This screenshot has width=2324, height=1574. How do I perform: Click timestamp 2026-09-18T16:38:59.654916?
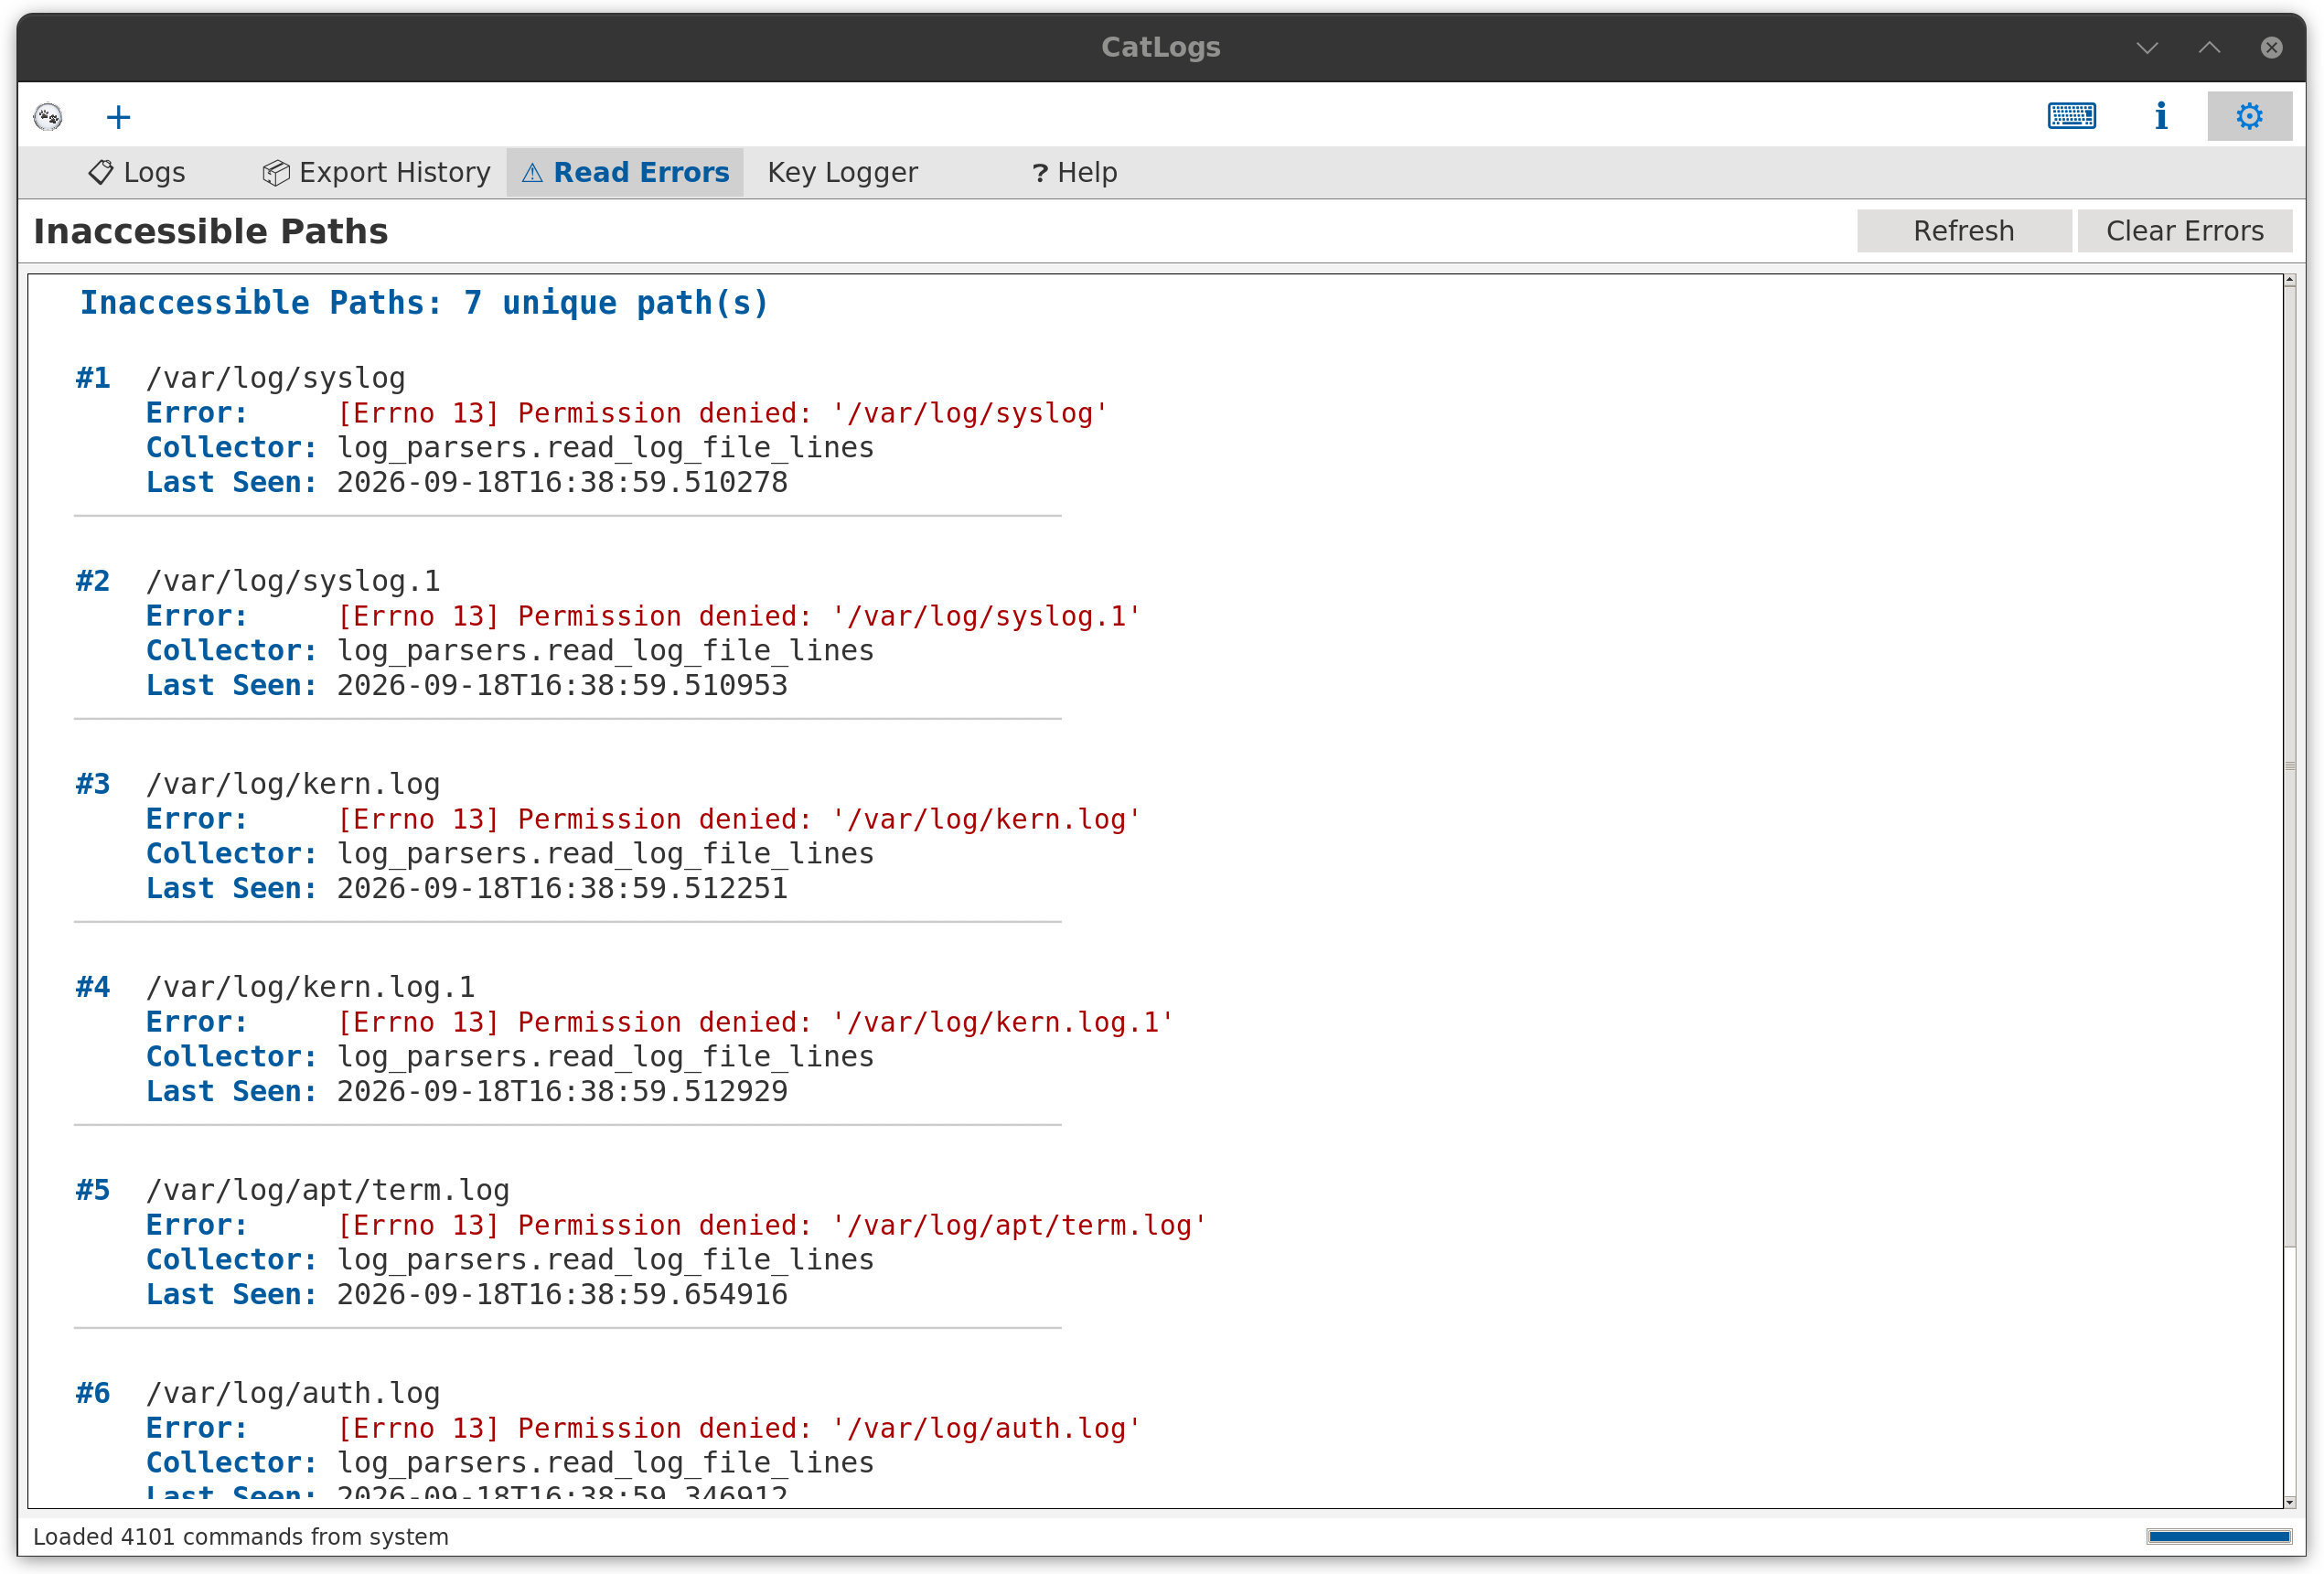pyautogui.click(x=562, y=1294)
